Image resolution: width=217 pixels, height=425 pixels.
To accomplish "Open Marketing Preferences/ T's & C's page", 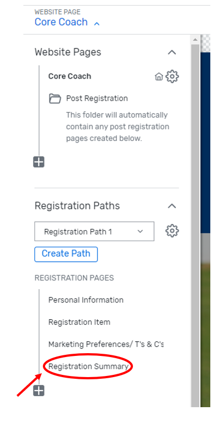I will tap(106, 344).
